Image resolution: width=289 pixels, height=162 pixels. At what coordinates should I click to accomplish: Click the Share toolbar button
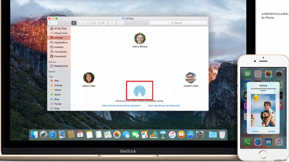112,23
